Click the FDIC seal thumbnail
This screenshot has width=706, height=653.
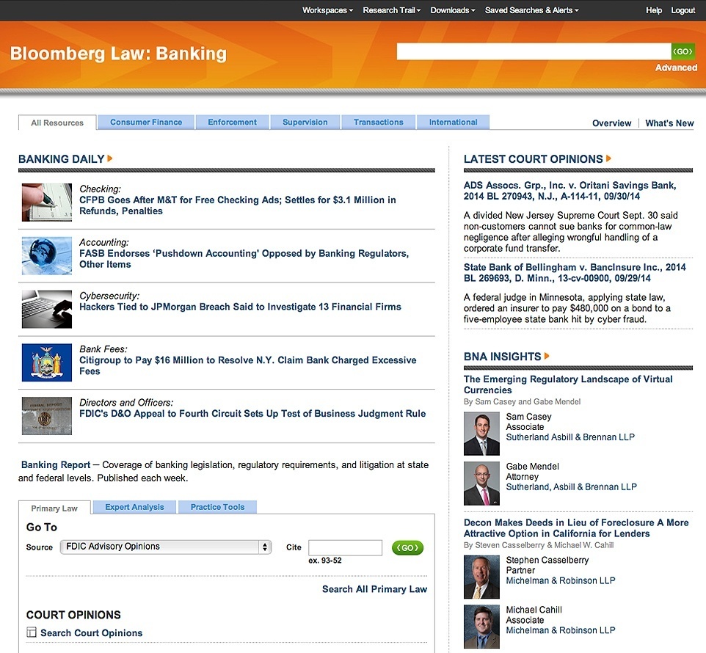click(x=47, y=416)
